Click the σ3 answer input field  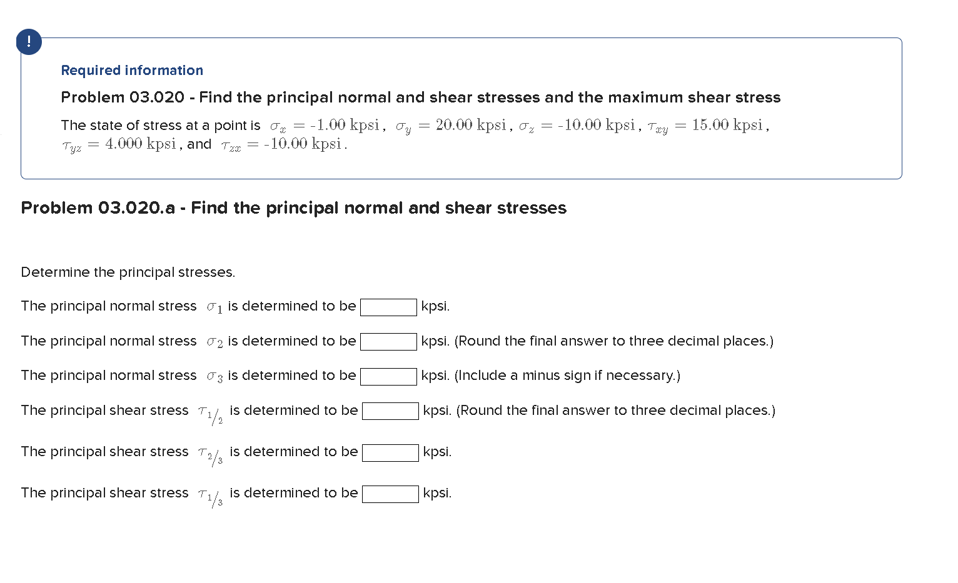coord(388,376)
